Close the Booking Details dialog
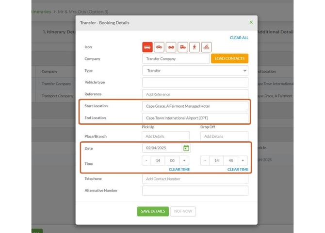 (251, 22)
